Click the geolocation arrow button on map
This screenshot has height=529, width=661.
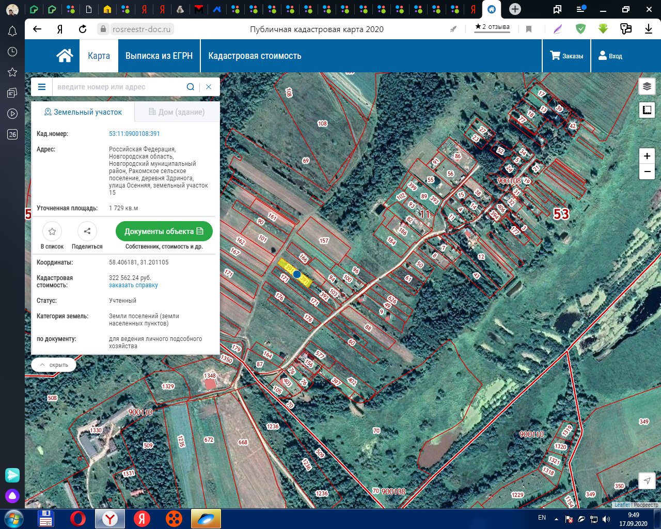[x=647, y=481]
